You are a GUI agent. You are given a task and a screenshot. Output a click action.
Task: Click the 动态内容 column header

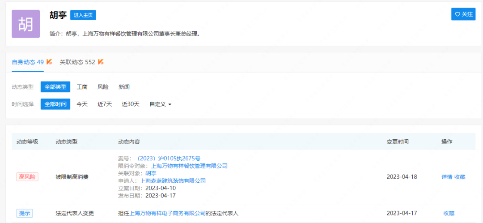(x=129, y=142)
